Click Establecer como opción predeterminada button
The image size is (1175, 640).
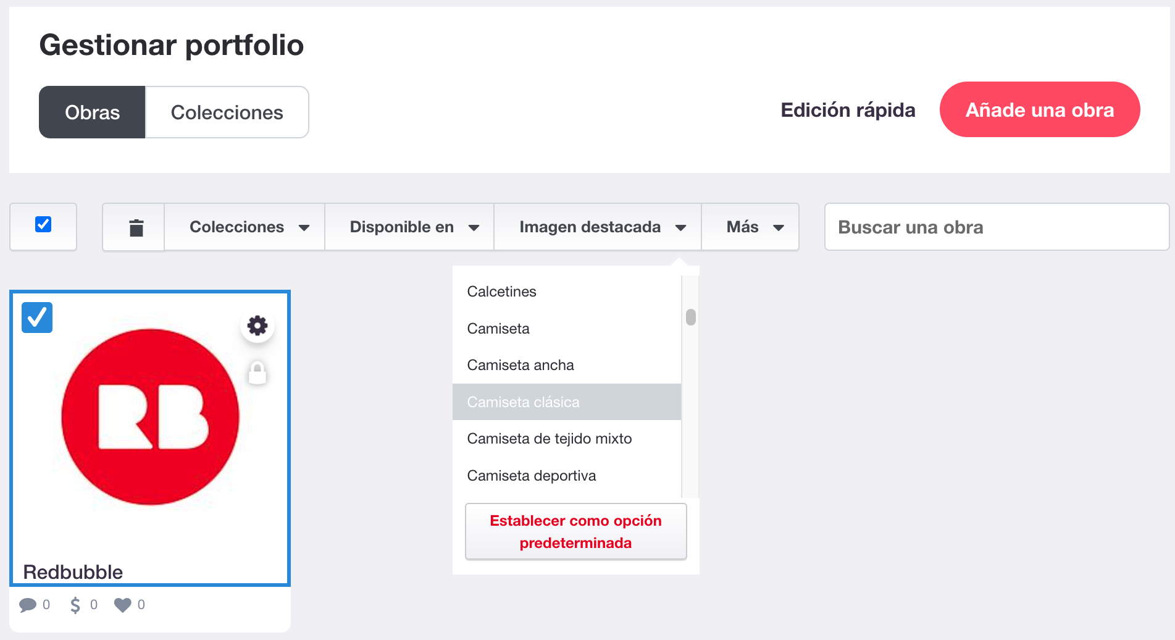tap(575, 532)
